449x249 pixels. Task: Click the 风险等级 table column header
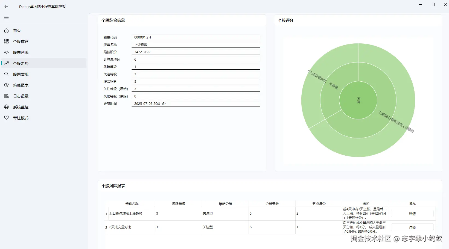click(179, 204)
